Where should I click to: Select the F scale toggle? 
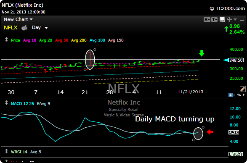(x=244, y=95)
